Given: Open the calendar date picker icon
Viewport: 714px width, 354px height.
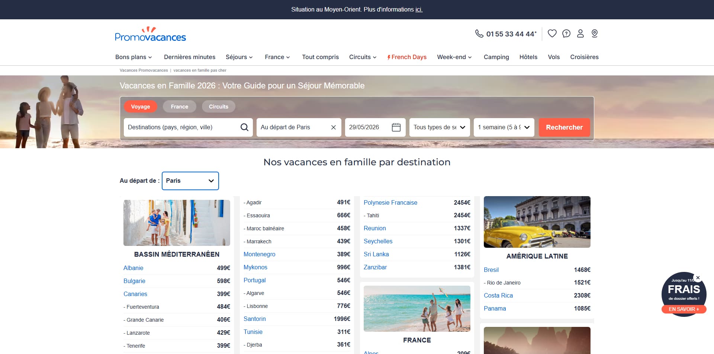Looking at the screenshot, I should pyautogui.click(x=396, y=127).
